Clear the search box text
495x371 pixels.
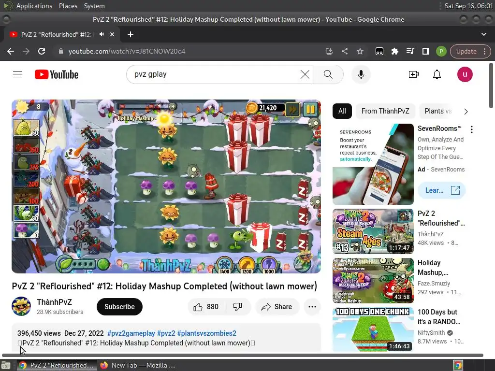(x=305, y=74)
